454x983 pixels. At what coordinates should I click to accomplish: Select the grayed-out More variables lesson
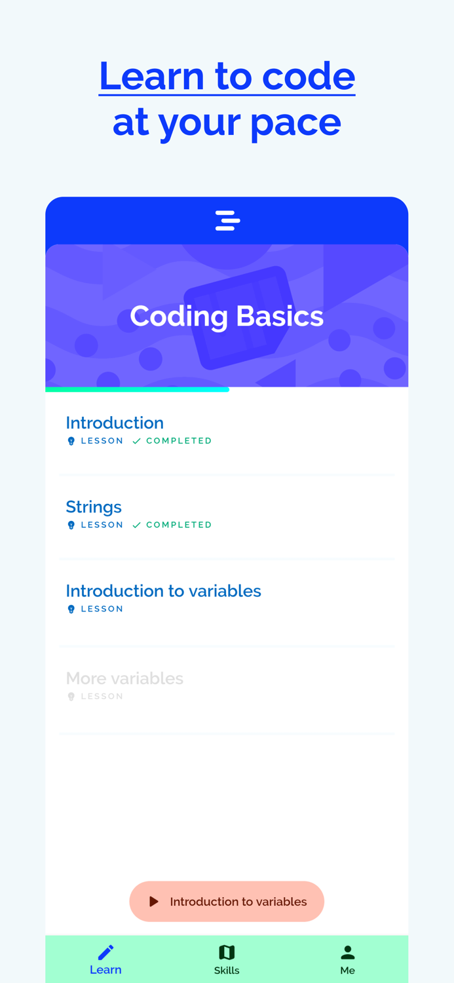(124, 678)
